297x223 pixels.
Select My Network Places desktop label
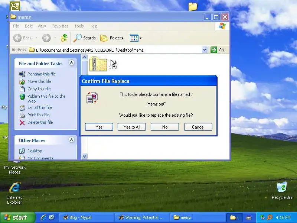pos(15,170)
